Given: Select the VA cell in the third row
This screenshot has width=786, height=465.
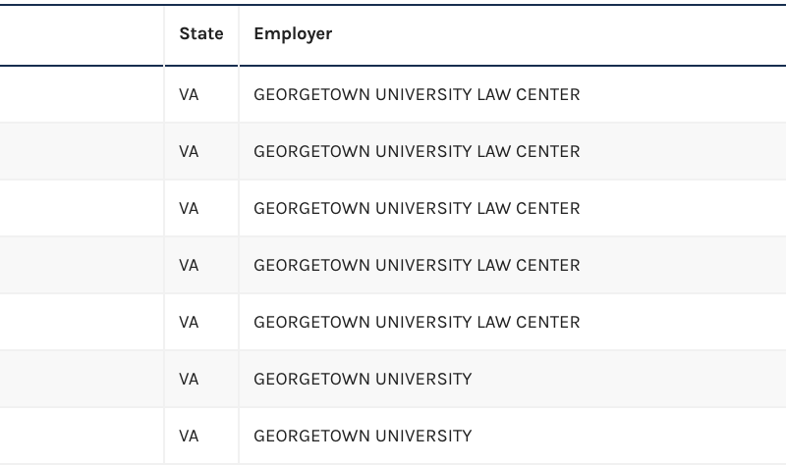Looking at the screenshot, I should coord(190,209).
